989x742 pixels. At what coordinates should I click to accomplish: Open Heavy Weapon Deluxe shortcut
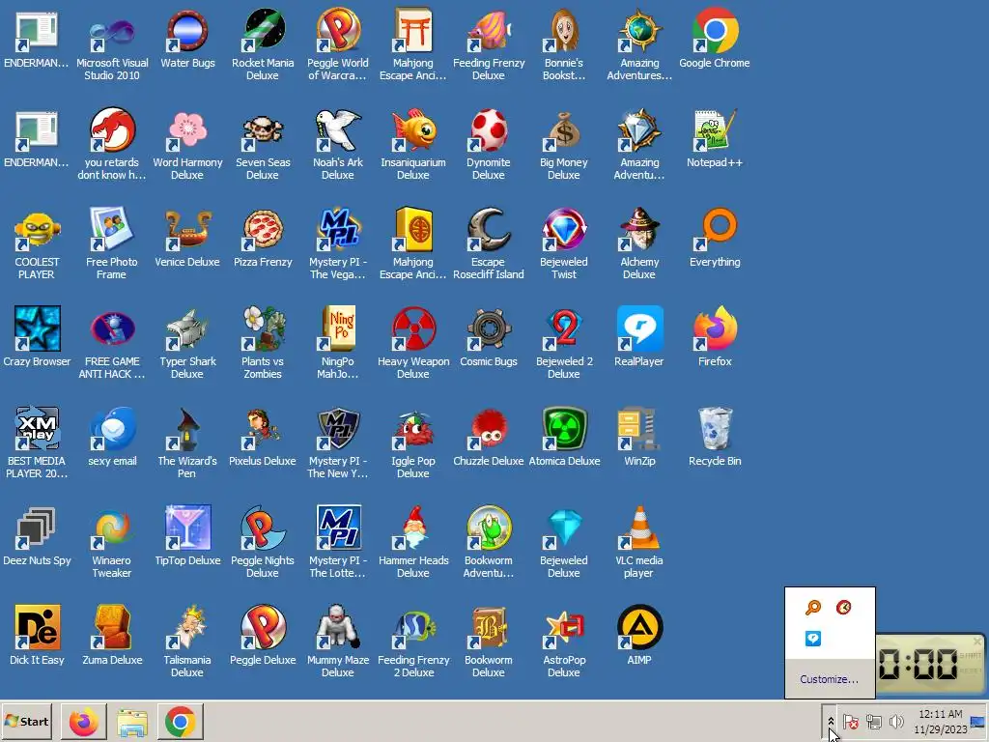point(413,345)
